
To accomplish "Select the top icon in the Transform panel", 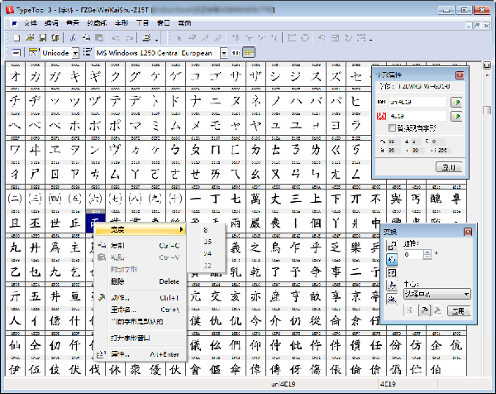I will click(391, 247).
